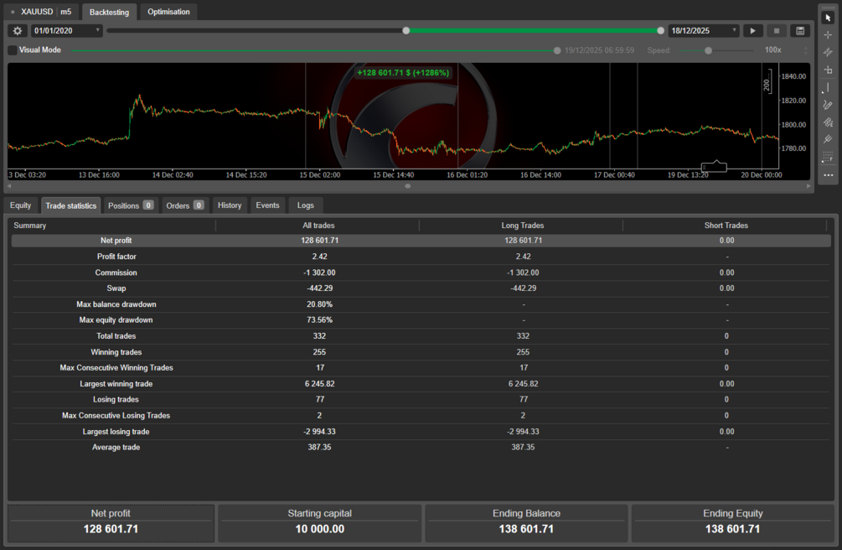The width and height of the screenshot is (842, 550).
Task: Click the All trades column header
Action: [x=318, y=226]
